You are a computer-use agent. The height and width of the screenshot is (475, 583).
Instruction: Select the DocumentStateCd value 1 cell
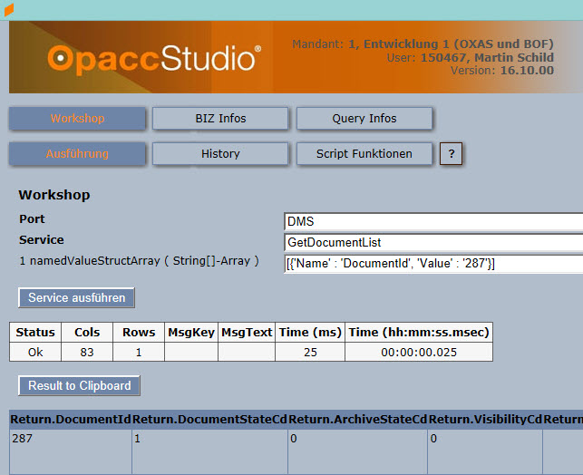(209, 451)
